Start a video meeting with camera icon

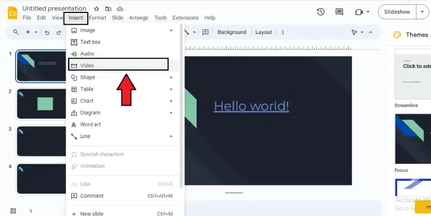(x=359, y=12)
